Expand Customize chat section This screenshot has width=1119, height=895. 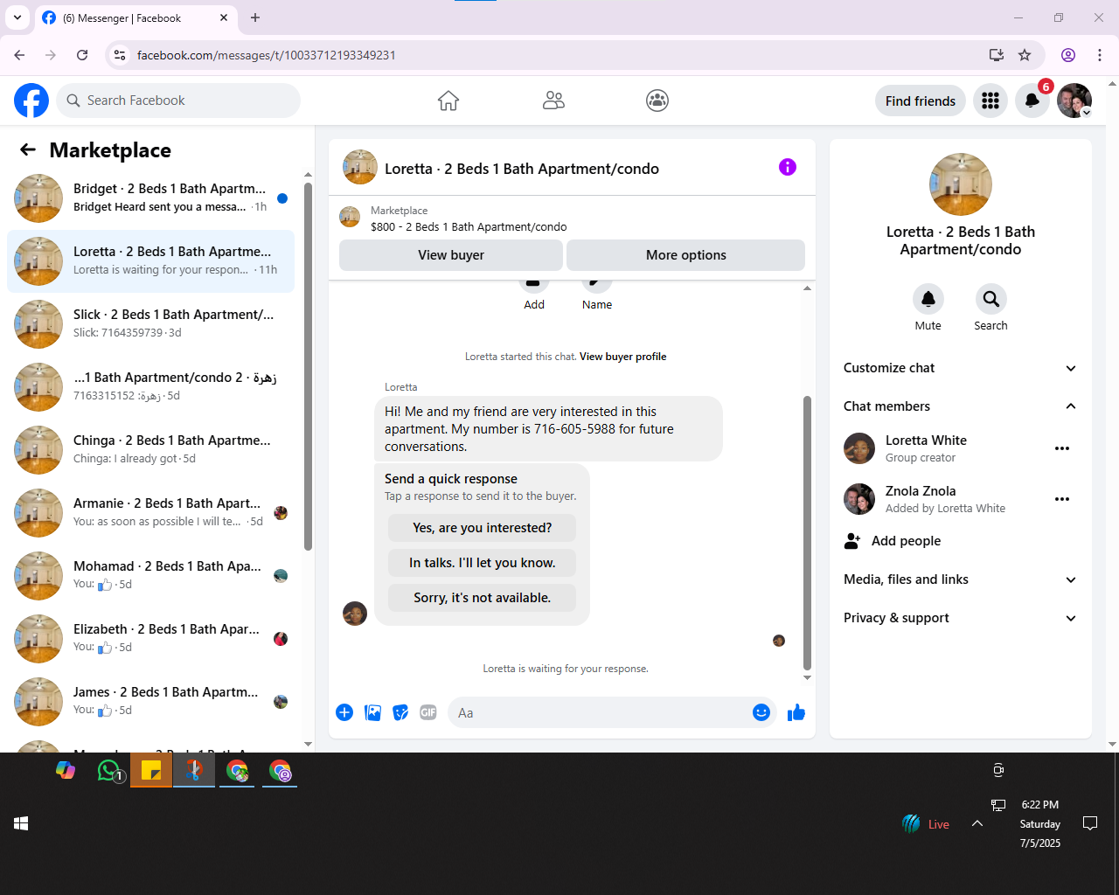pyautogui.click(x=960, y=368)
